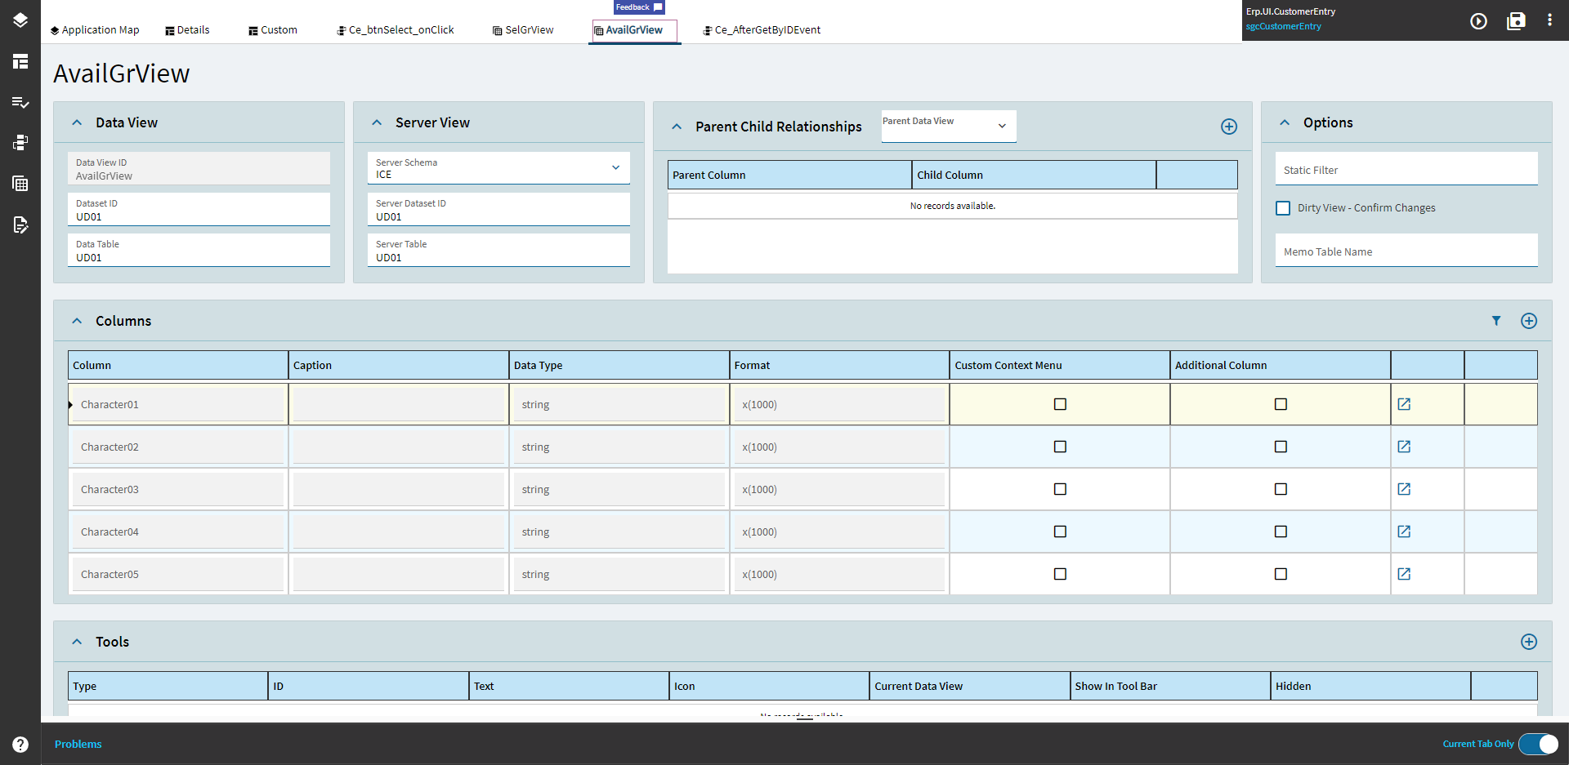Image resolution: width=1569 pixels, height=765 pixels.
Task: Check Additional Column for Character04
Action: click(1281, 531)
